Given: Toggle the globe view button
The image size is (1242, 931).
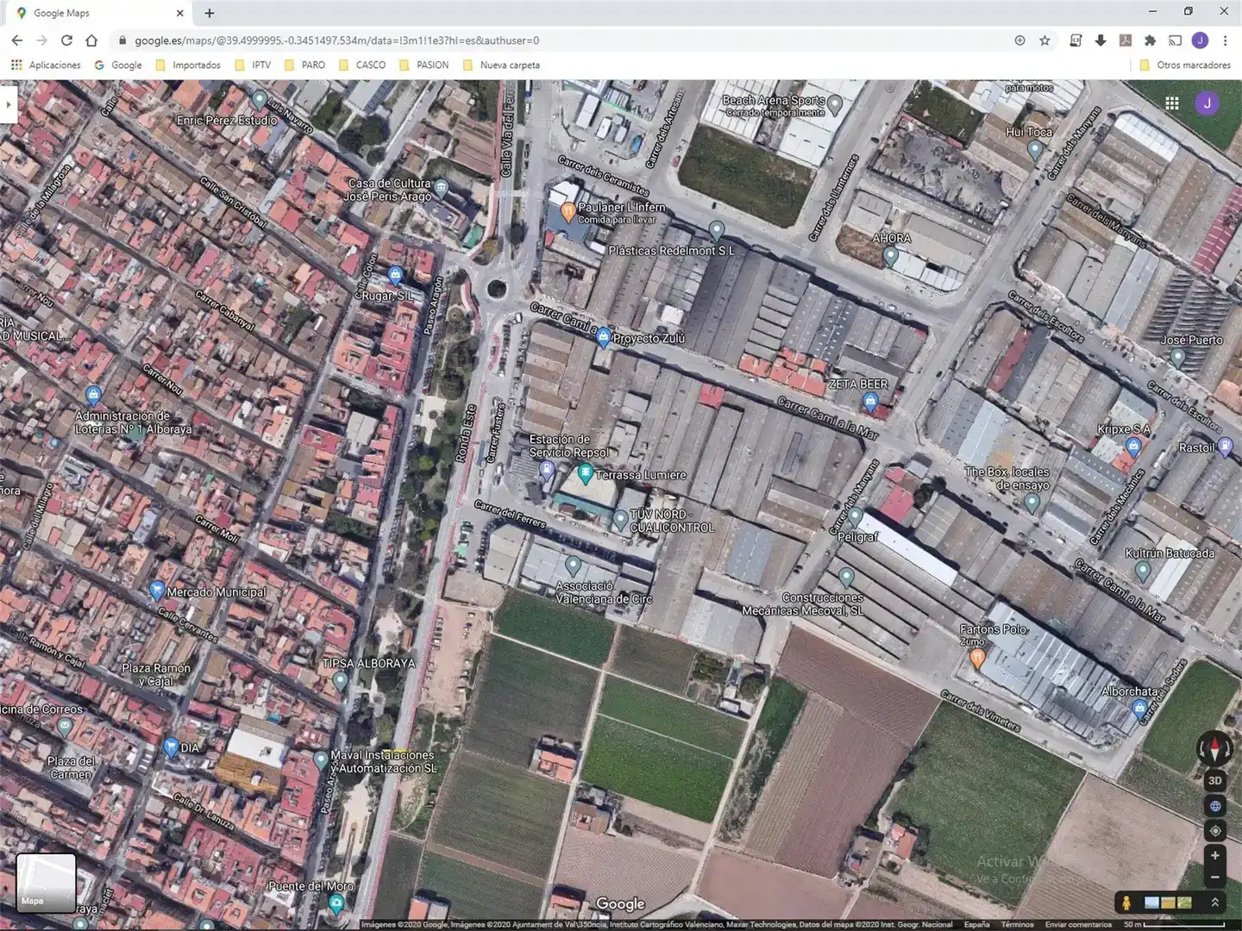Looking at the screenshot, I should tap(1214, 806).
